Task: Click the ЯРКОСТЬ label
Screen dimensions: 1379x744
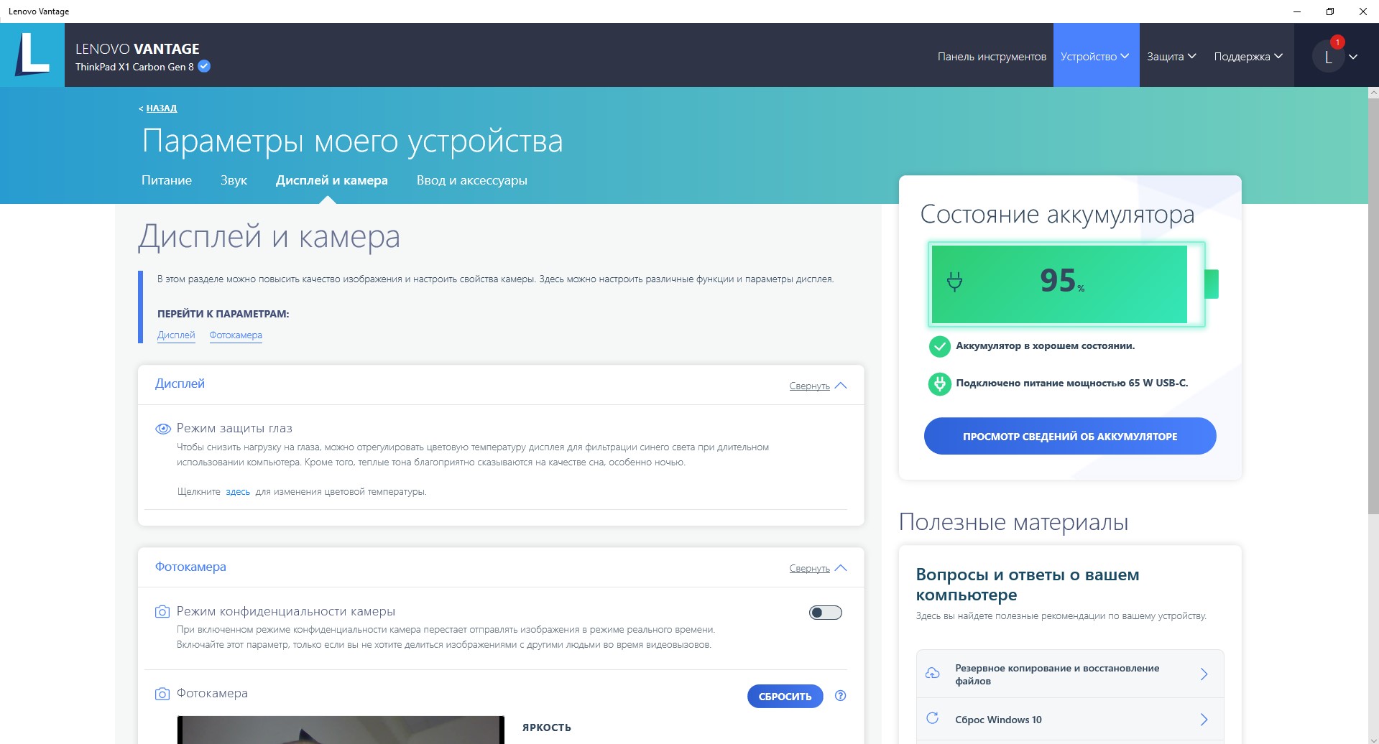Action: click(x=547, y=727)
